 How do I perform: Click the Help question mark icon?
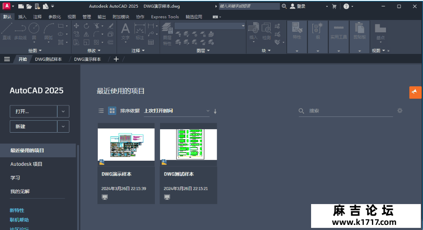[346, 6]
